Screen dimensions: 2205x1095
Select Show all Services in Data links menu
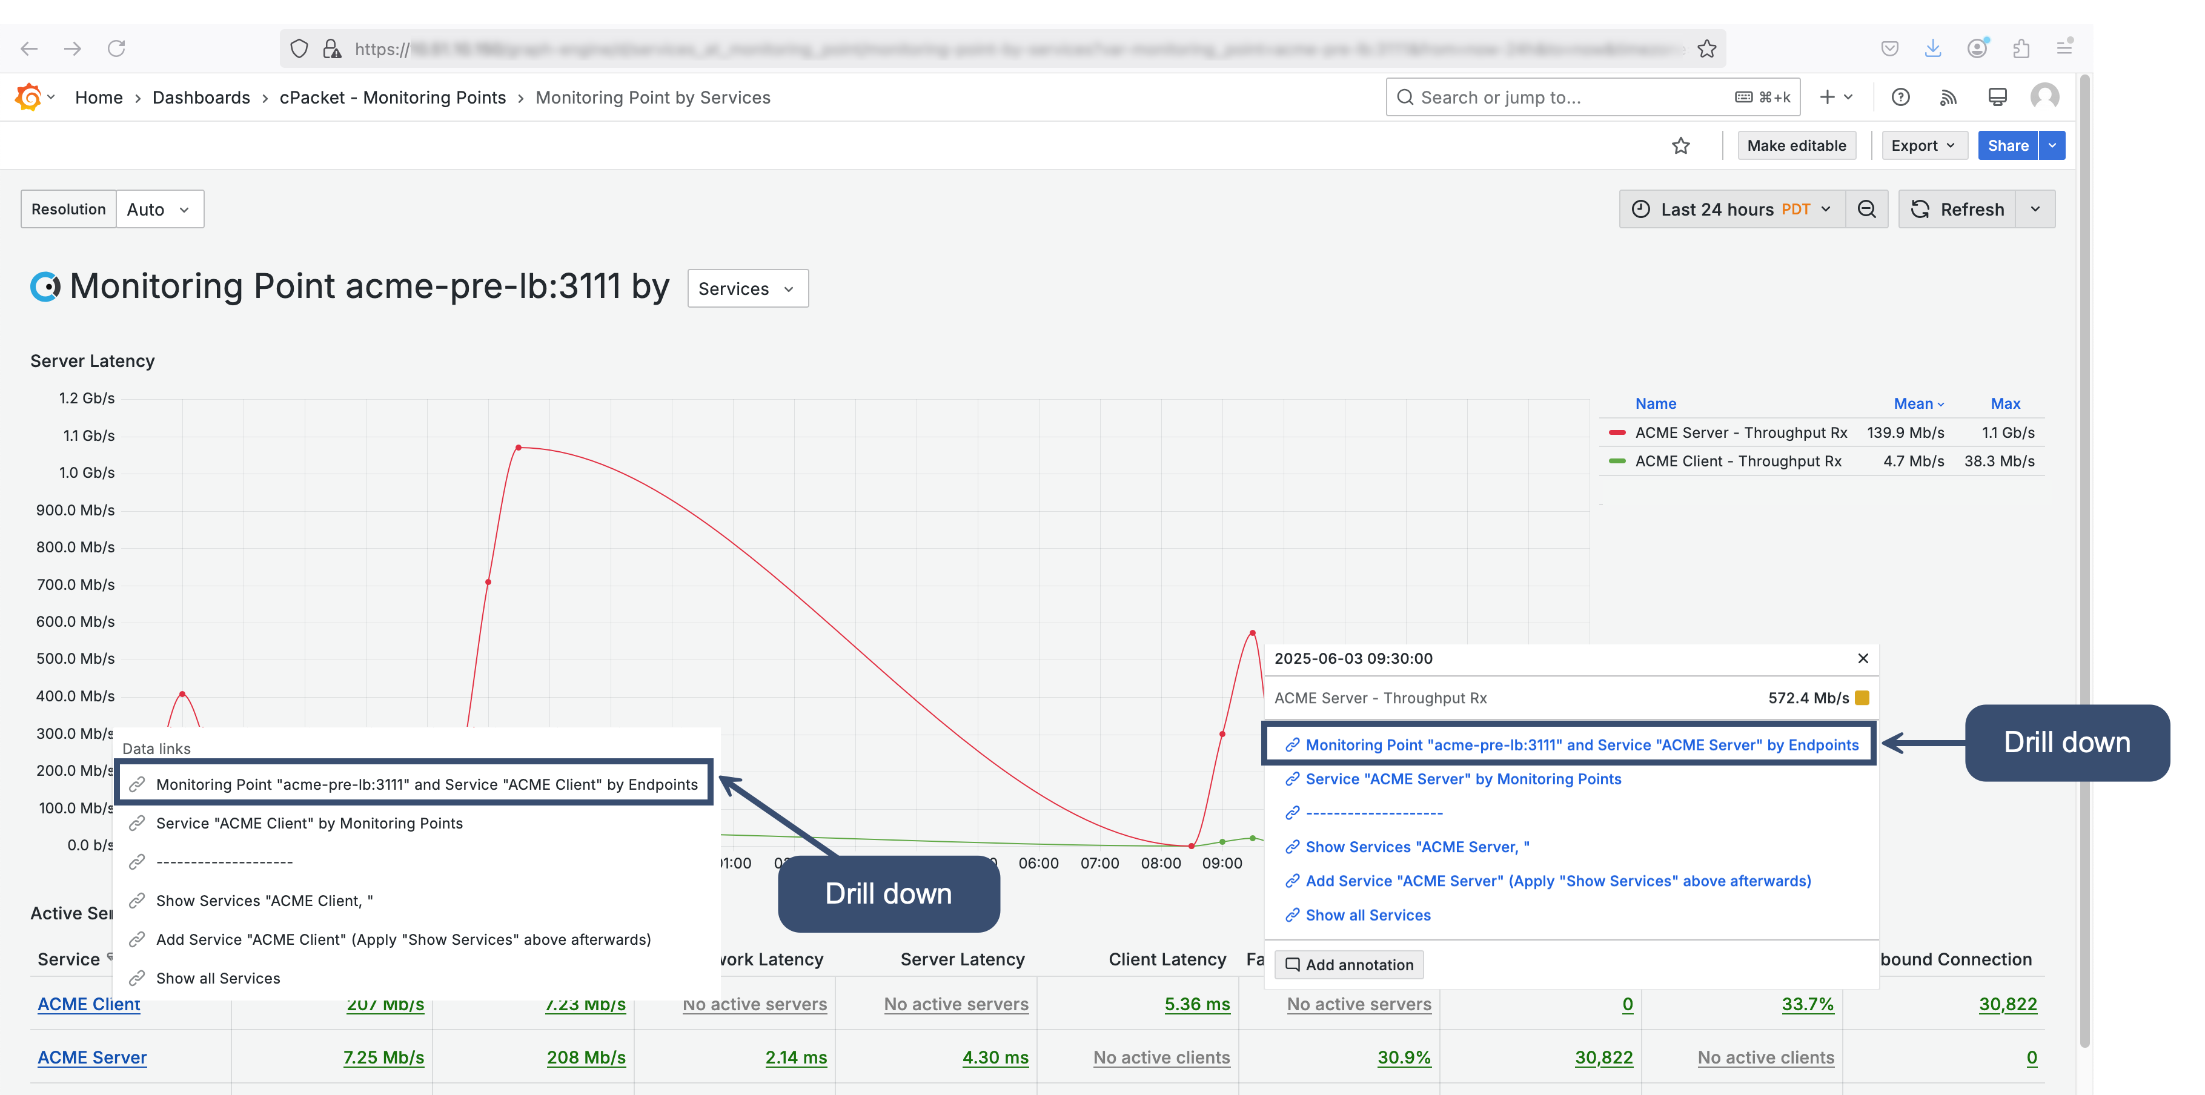click(x=217, y=978)
